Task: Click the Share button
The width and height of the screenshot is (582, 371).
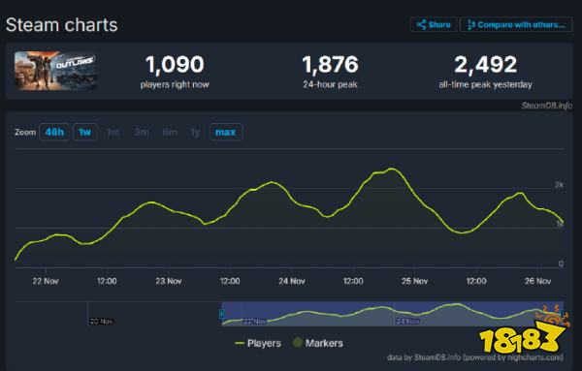Action: (x=434, y=25)
